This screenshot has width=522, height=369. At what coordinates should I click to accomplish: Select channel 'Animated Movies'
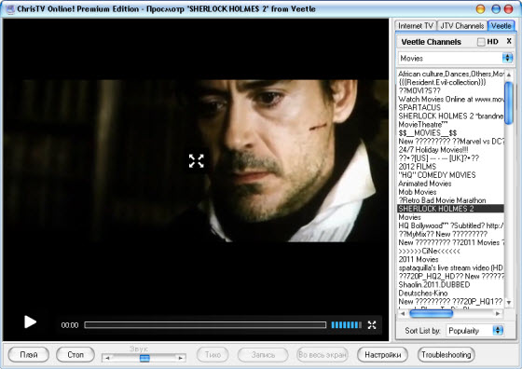[451, 184]
